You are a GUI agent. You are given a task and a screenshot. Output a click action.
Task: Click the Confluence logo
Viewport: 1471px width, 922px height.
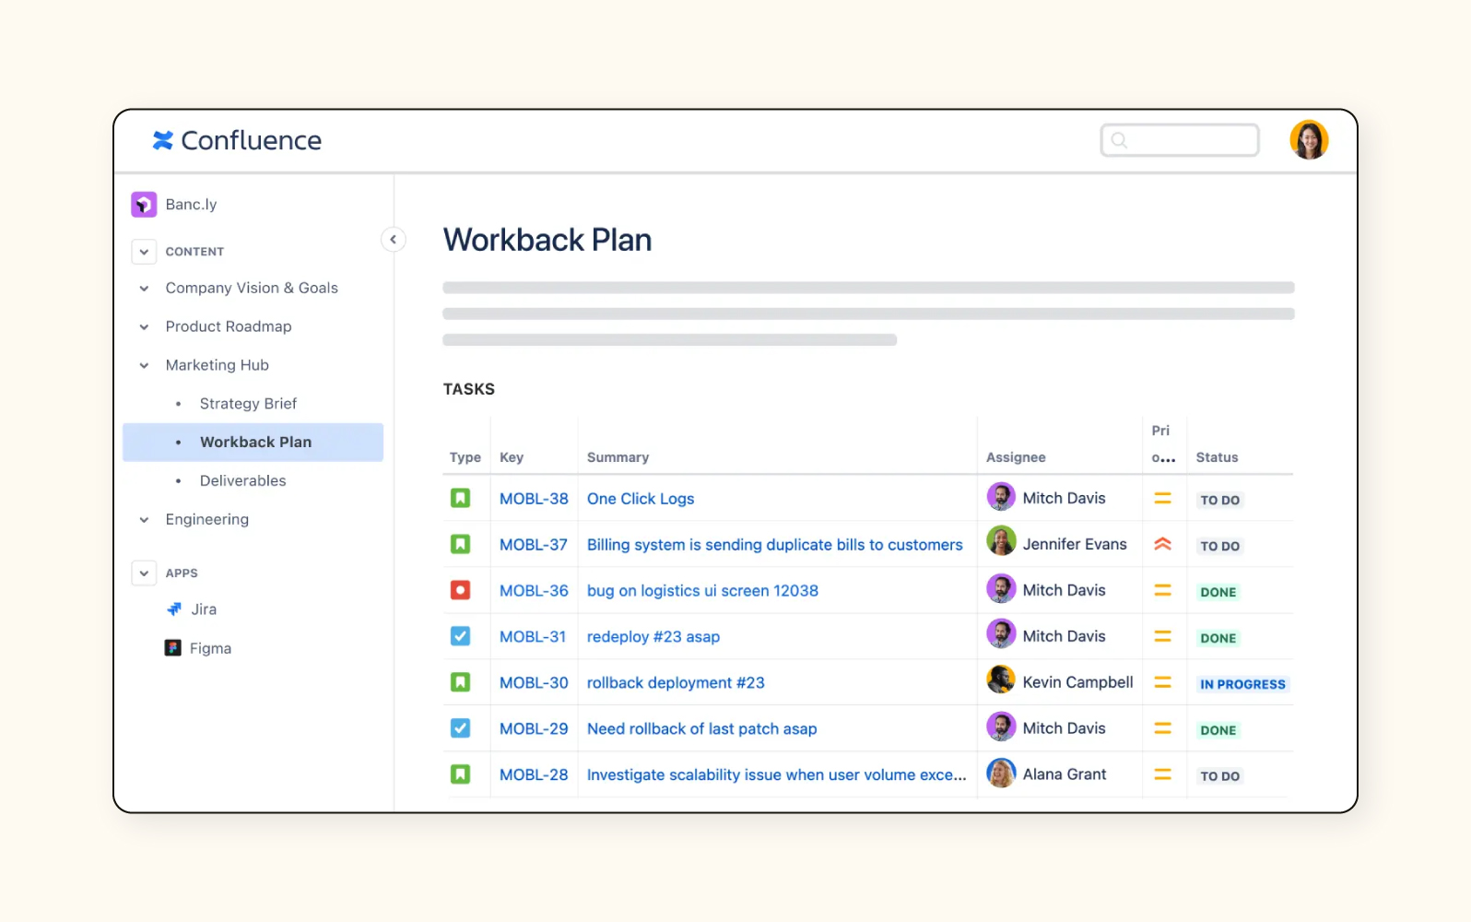[237, 140]
